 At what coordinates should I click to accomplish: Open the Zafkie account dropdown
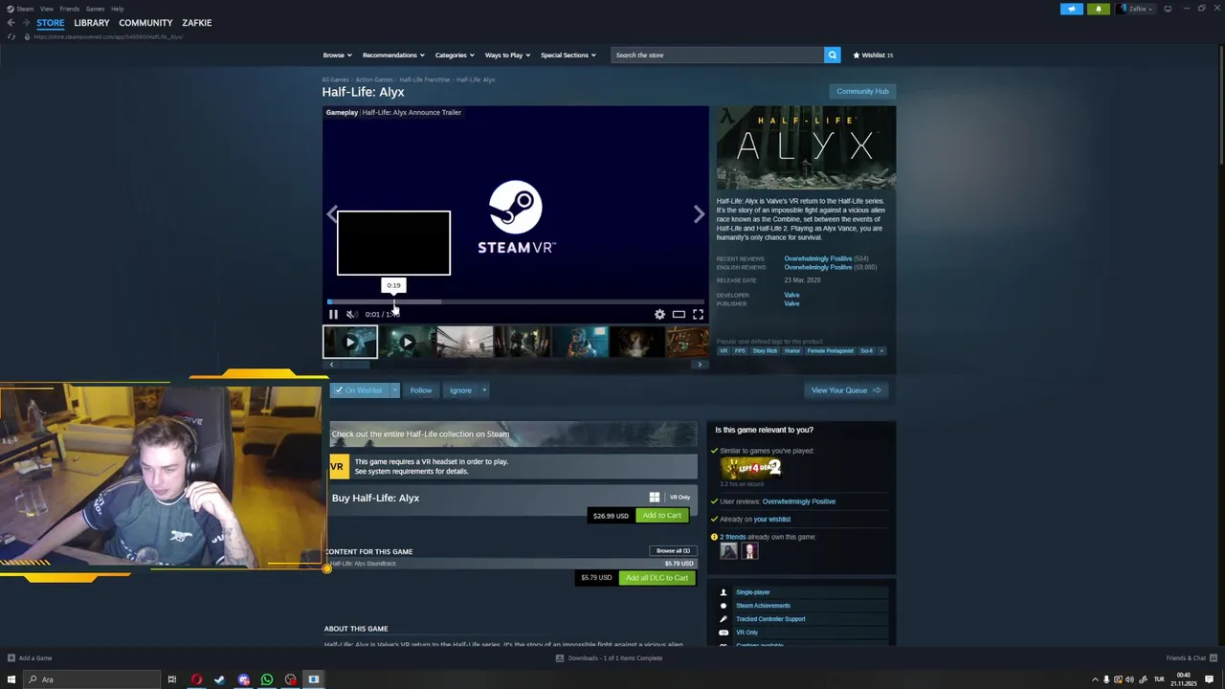[1135, 9]
